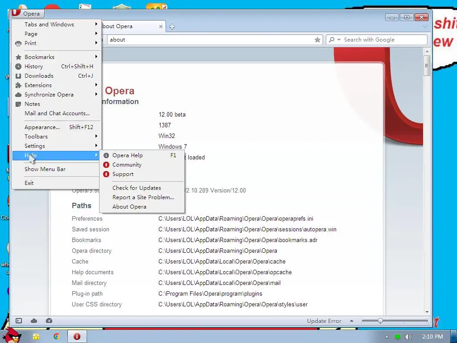The image size is (457, 343).
Task: Click the Opera menu button
Action: pyautogui.click(x=27, y=13)
